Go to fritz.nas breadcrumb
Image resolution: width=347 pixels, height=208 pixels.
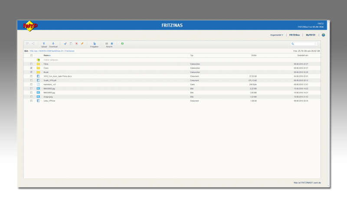34,51
